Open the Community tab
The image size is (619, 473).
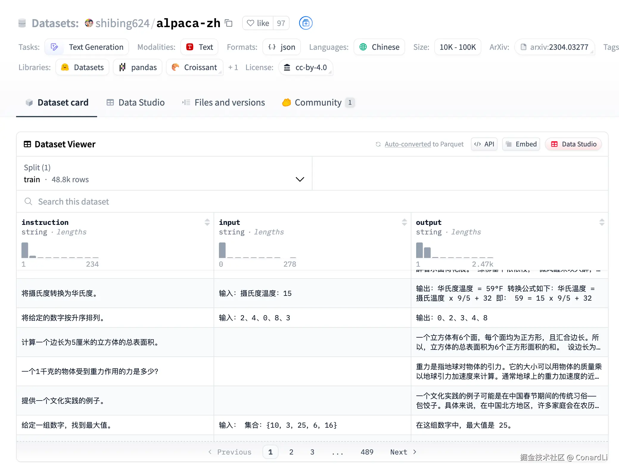coord(318,102)
